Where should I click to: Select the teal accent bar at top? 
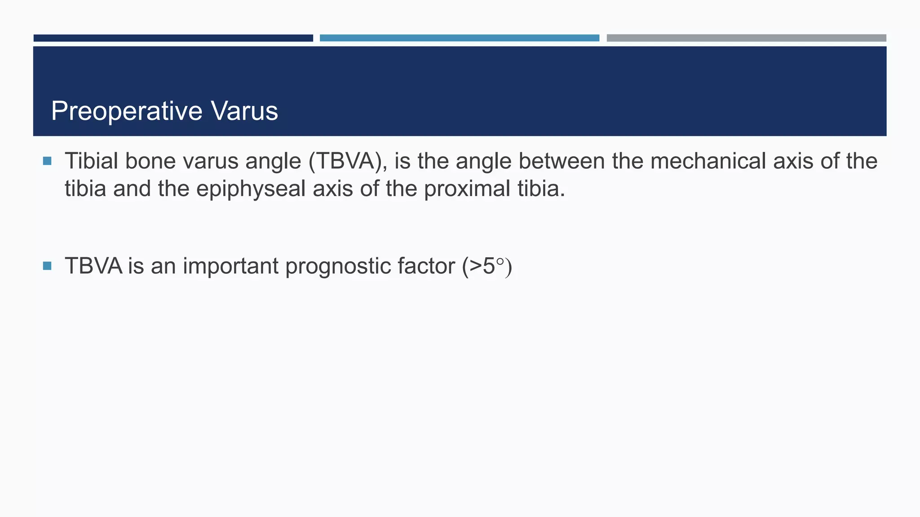point(459,38)
